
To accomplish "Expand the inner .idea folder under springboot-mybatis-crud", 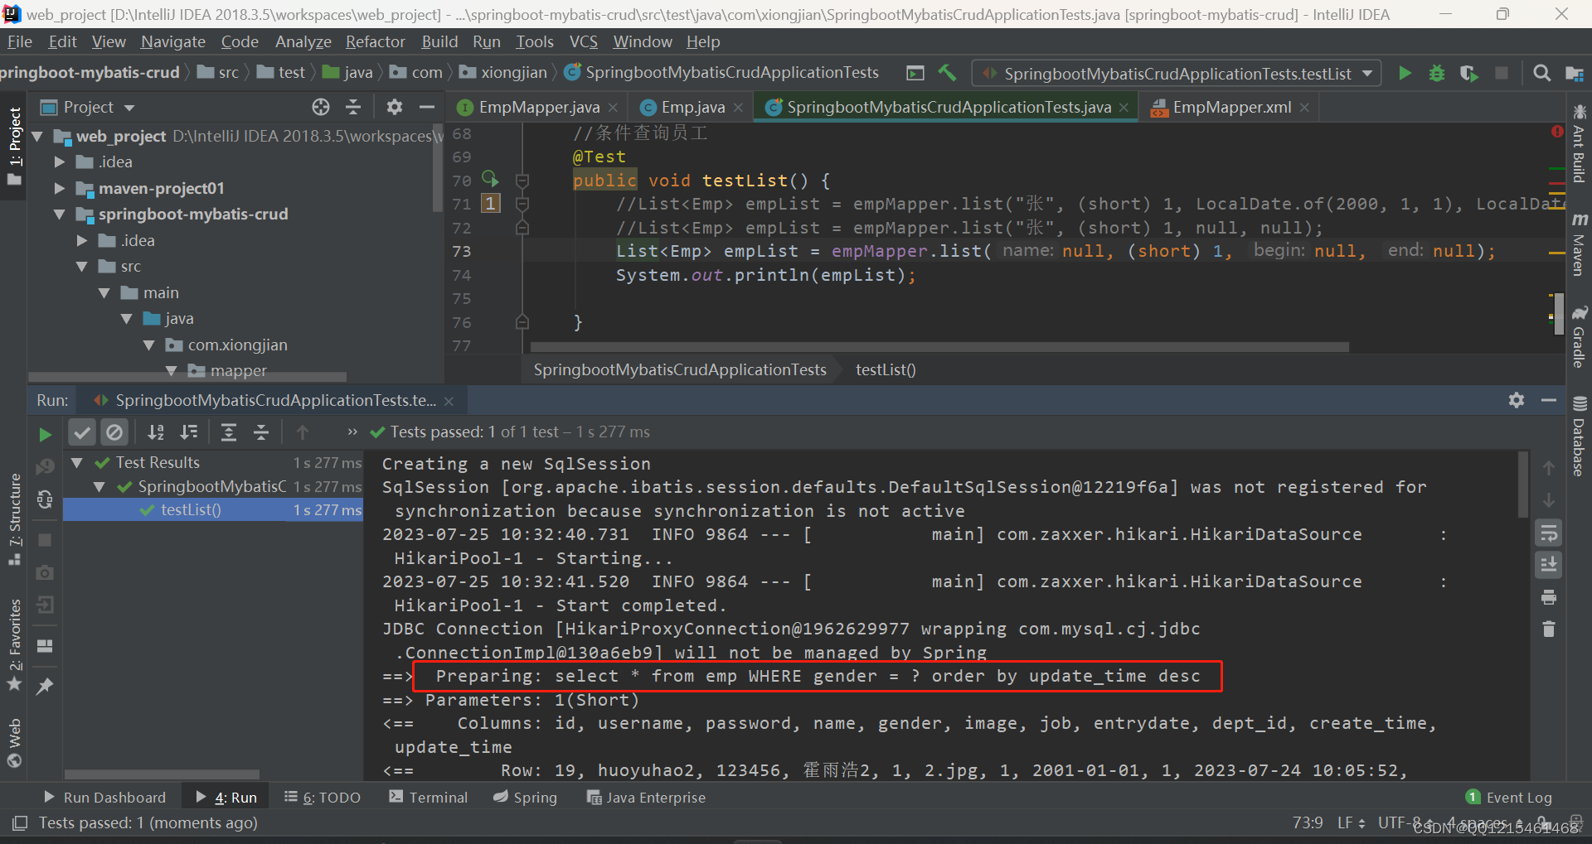I will coord(81,240).
